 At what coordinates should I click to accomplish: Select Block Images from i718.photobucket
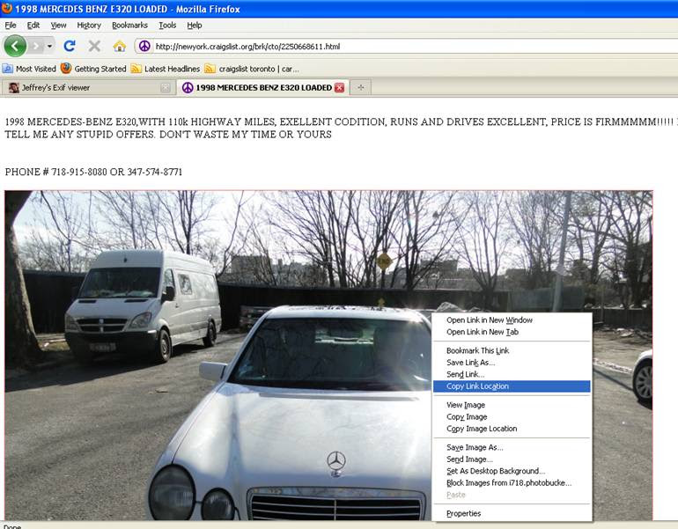pyautogui.click(x=512, y=483)
